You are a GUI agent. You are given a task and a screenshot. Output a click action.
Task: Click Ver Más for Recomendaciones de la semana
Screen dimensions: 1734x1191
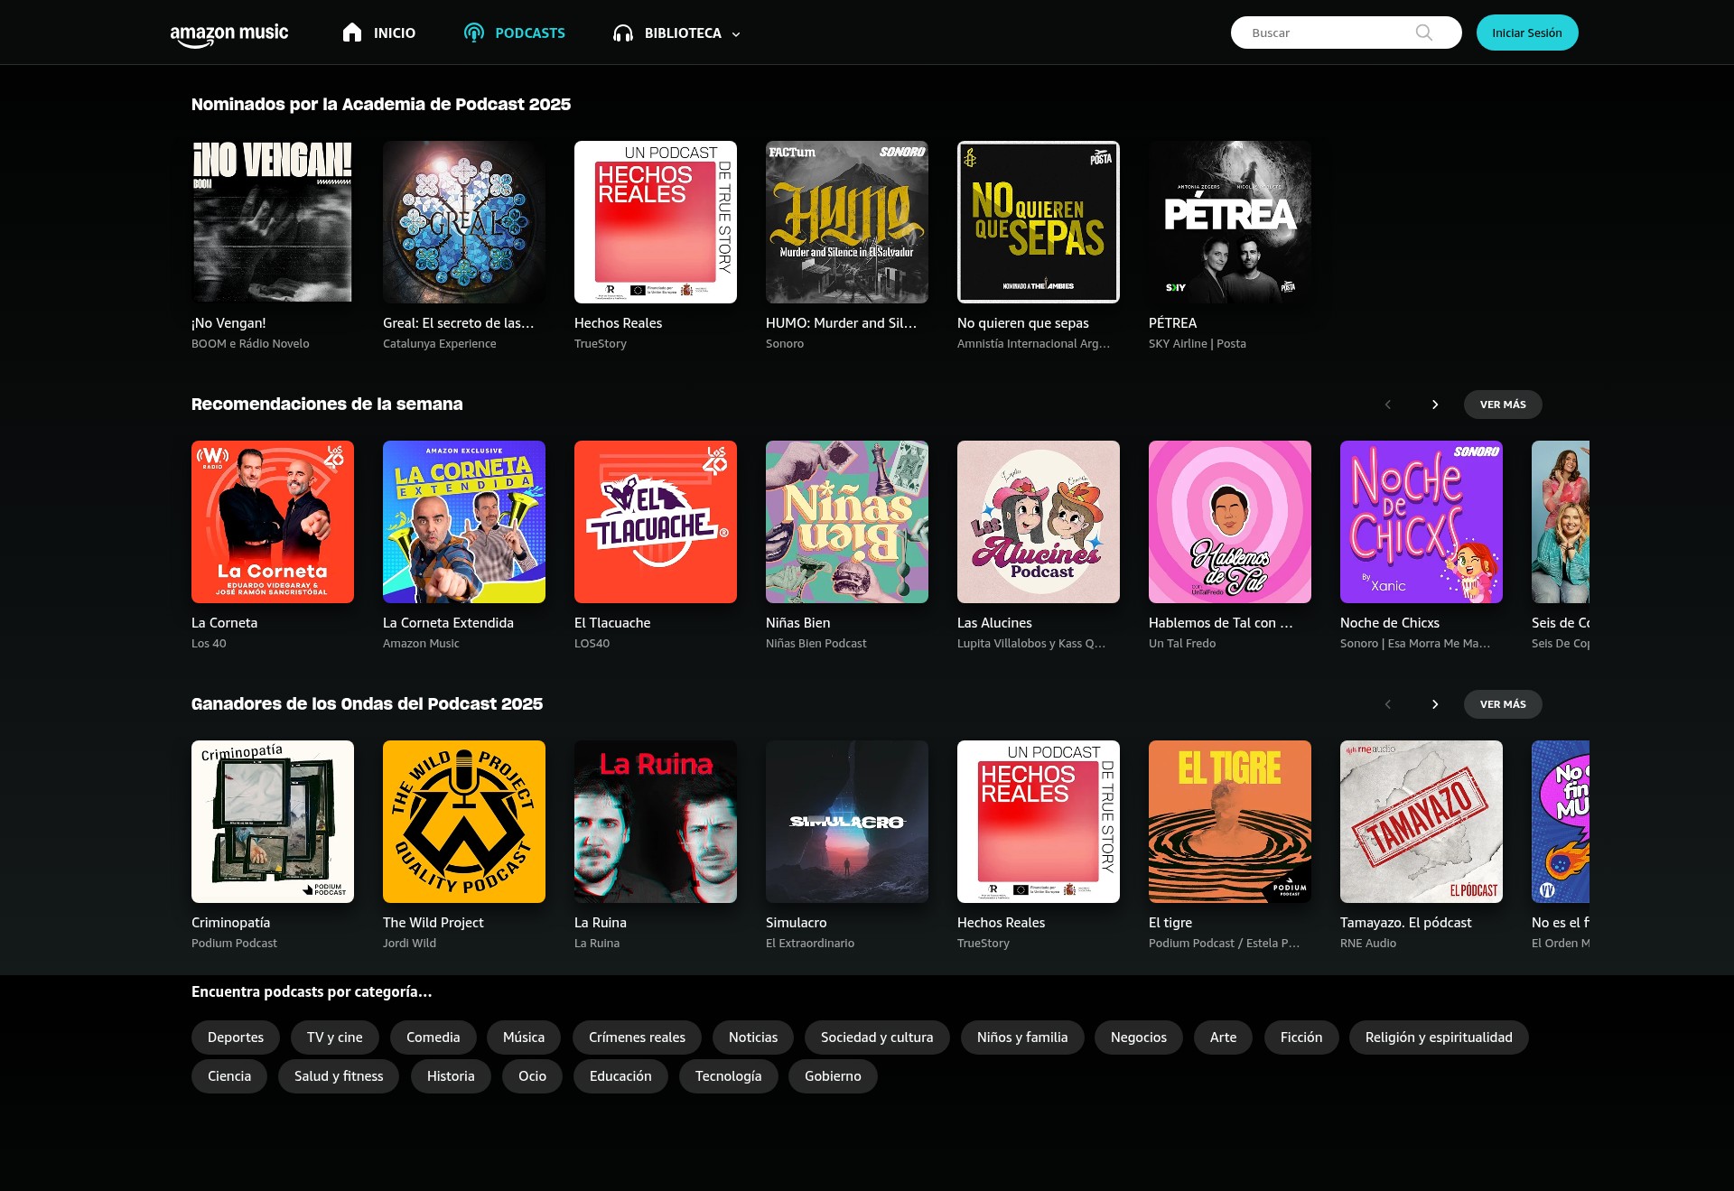click(x=1503, y=405)
